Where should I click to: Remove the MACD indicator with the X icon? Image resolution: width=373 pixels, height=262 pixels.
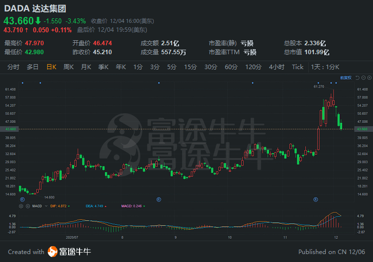coord(27,206)
